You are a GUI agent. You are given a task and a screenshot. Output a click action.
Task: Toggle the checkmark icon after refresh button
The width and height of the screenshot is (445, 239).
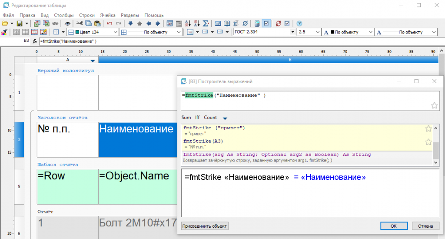(x=287, y=24)
